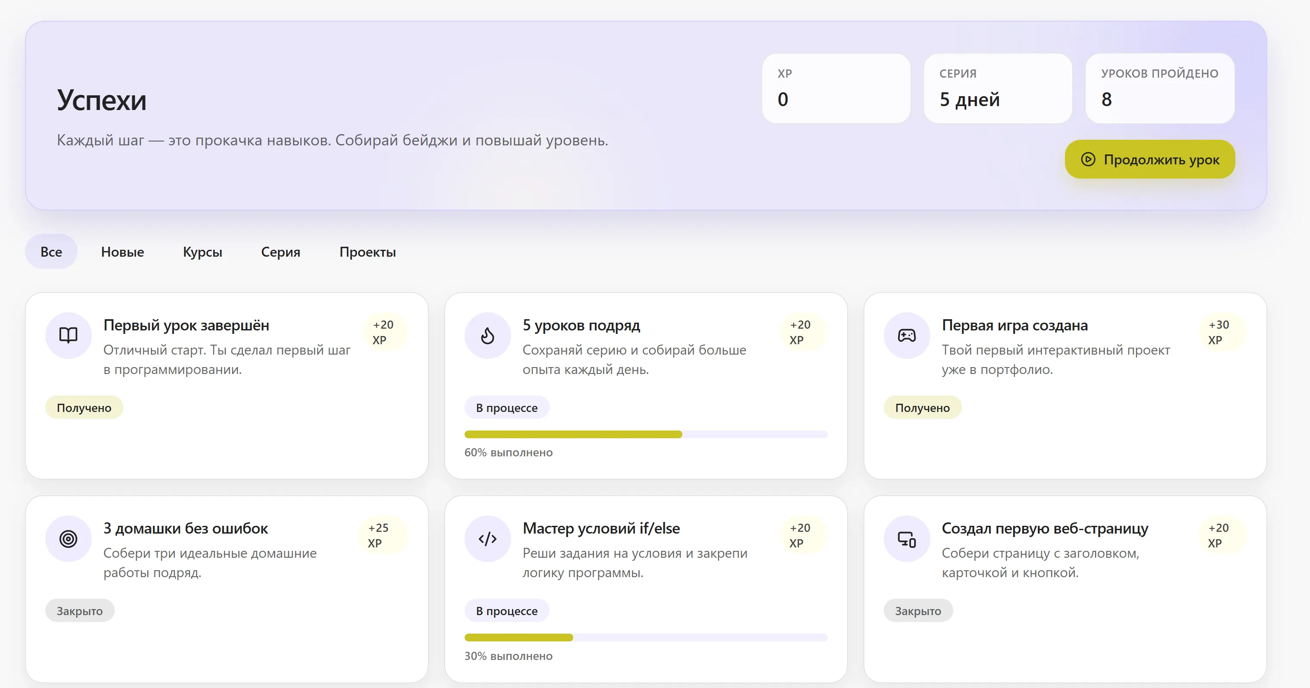1310x688 pixels.
Task: Click the '30% выполнено' label
Action: pyautogui.click(x=508, y=656)
